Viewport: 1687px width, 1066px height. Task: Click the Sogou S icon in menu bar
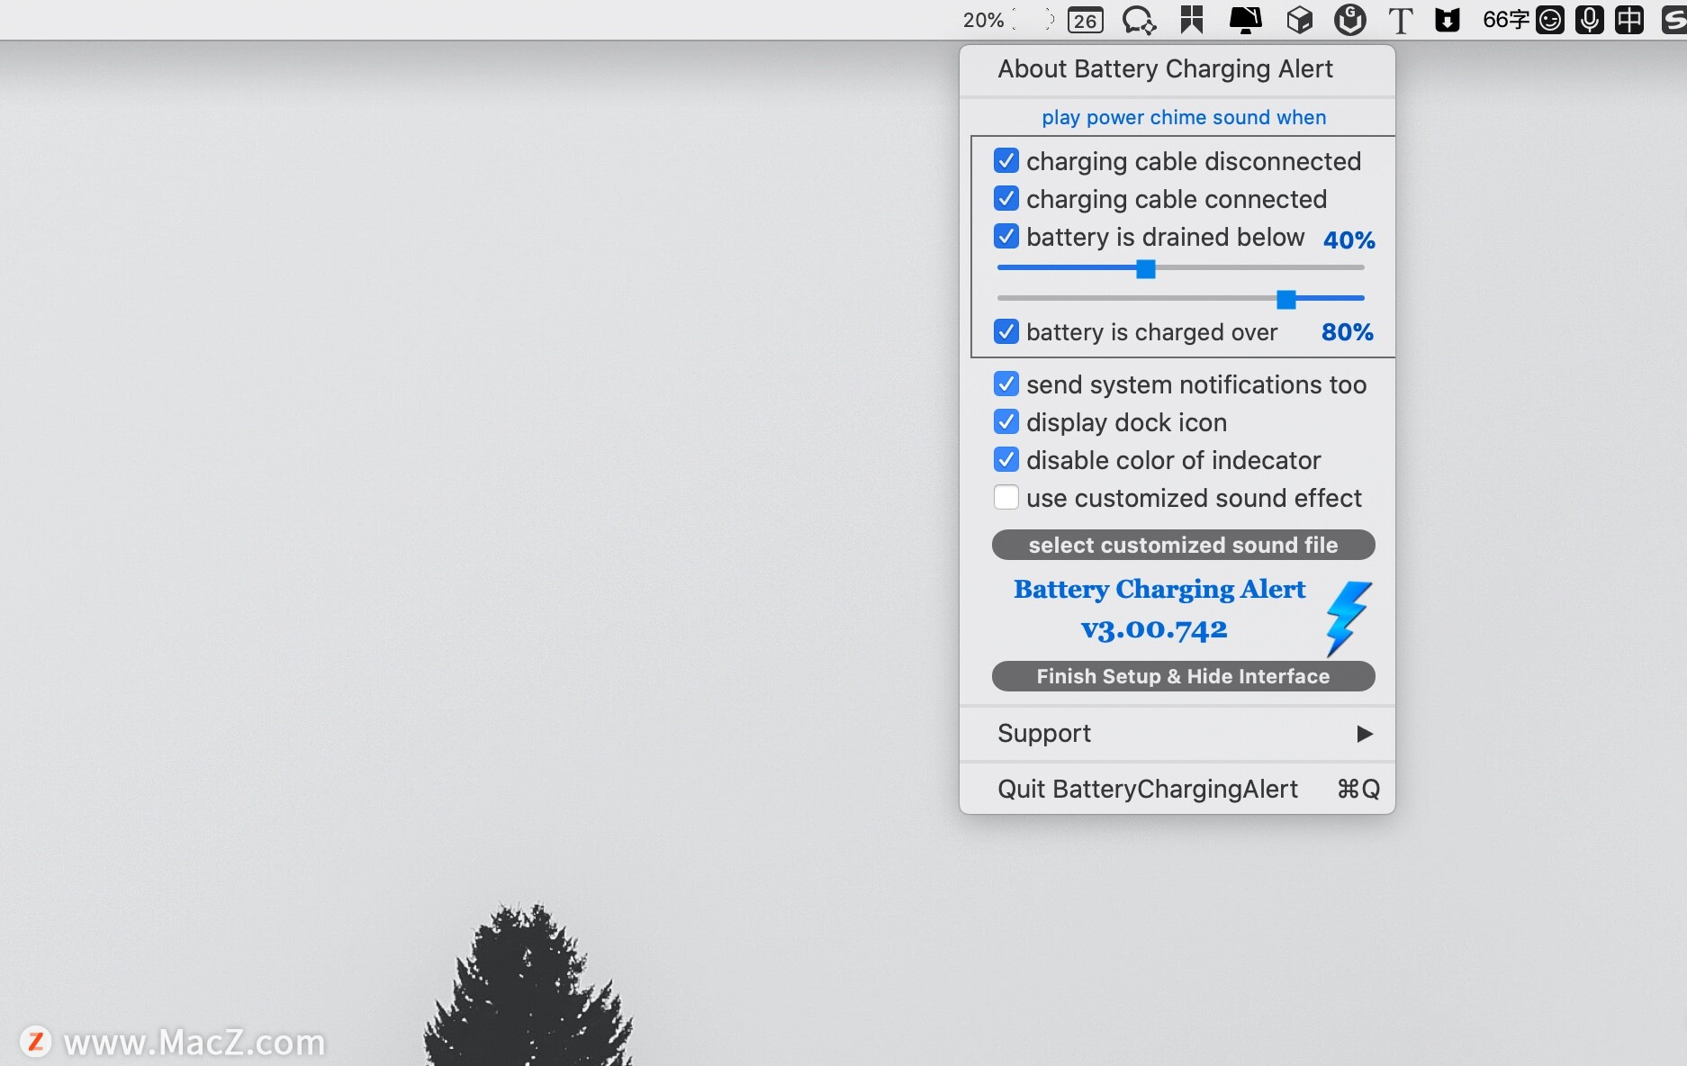pos(1673,20)
